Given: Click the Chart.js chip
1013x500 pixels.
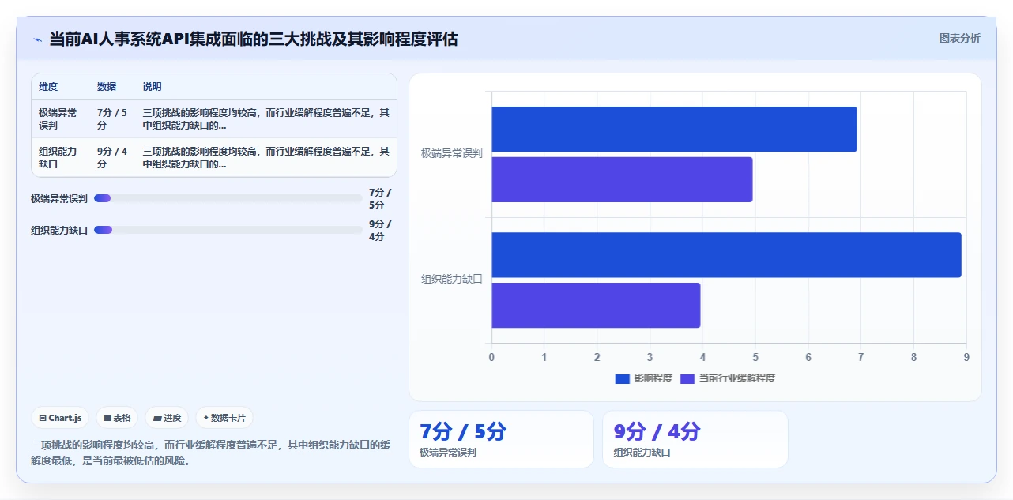Looking at the screenshot, I should 60,418.
